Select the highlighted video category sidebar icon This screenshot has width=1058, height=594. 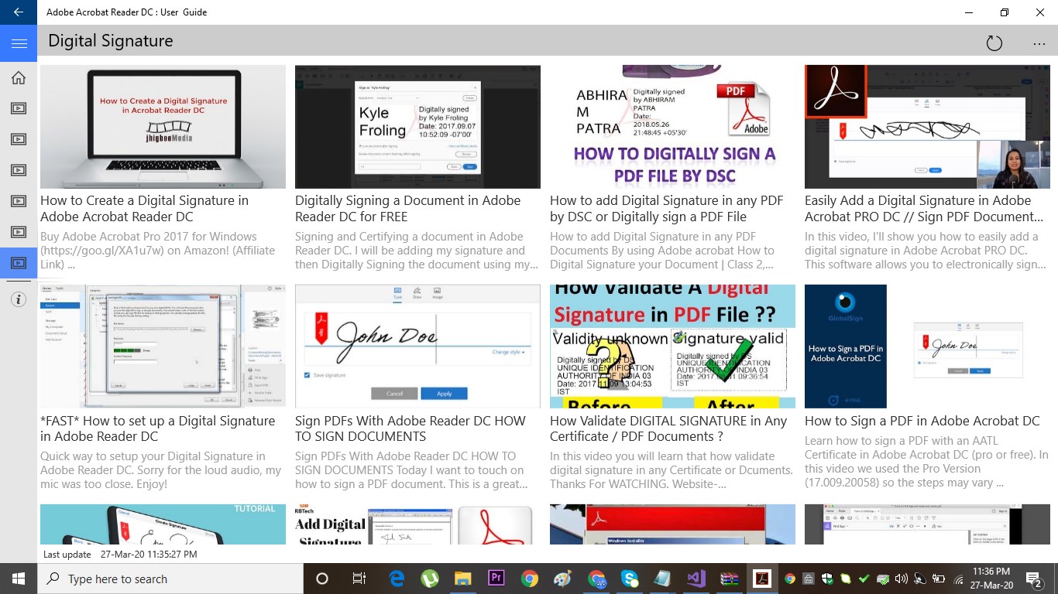(19, 263)
